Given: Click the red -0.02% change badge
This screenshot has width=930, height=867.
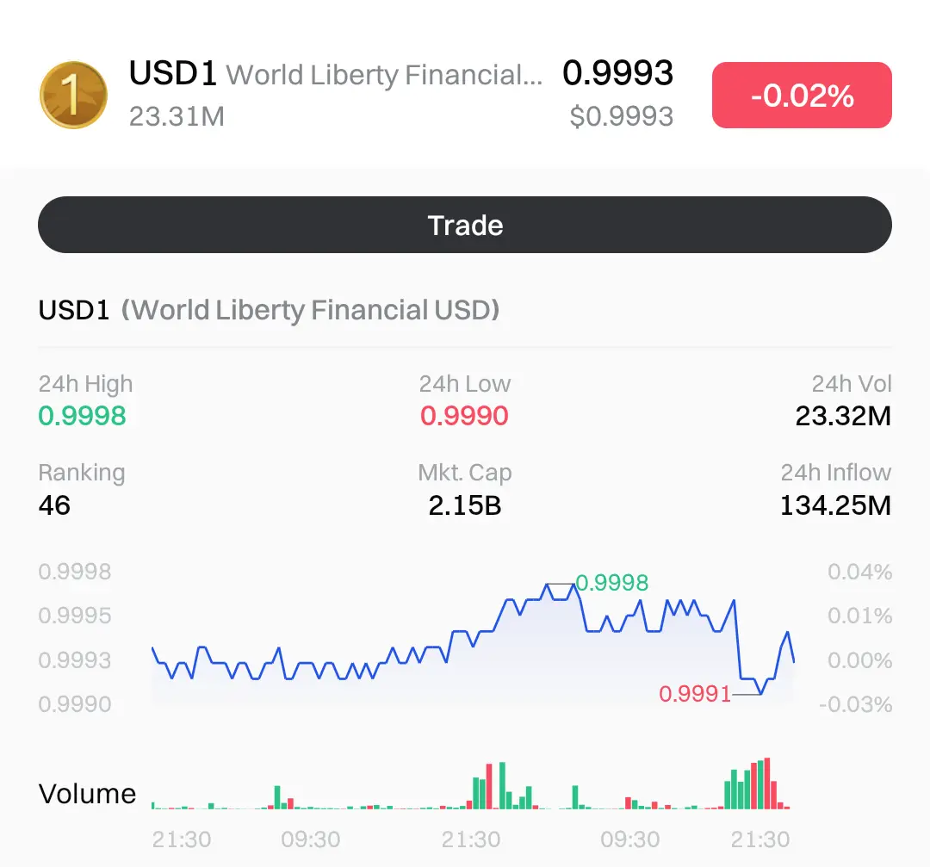Looking at the screenshot, I should [x=802, y=95].
